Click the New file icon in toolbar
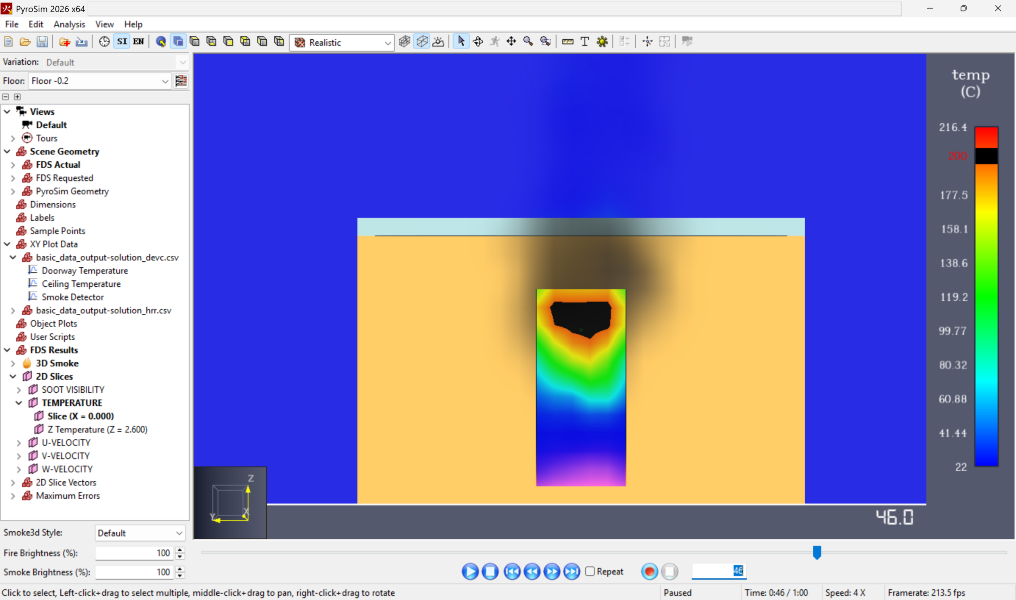Viewport: 1016px width, 600px height. 8,42
